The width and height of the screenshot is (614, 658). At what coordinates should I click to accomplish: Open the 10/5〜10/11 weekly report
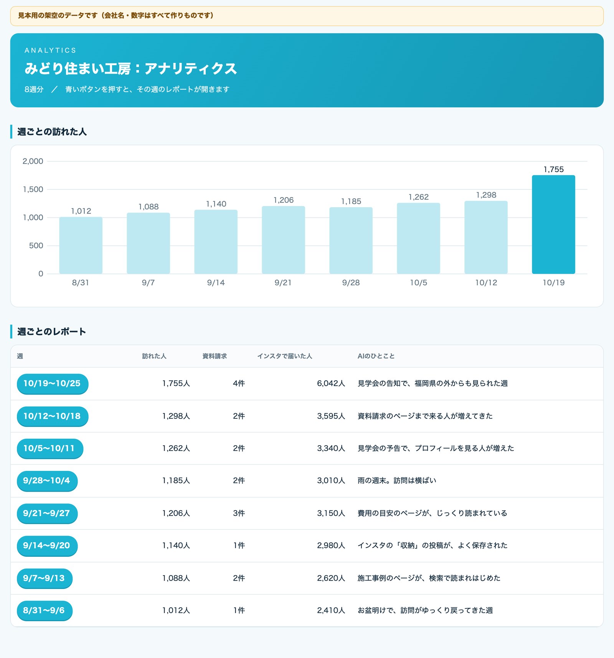[50, 448]
